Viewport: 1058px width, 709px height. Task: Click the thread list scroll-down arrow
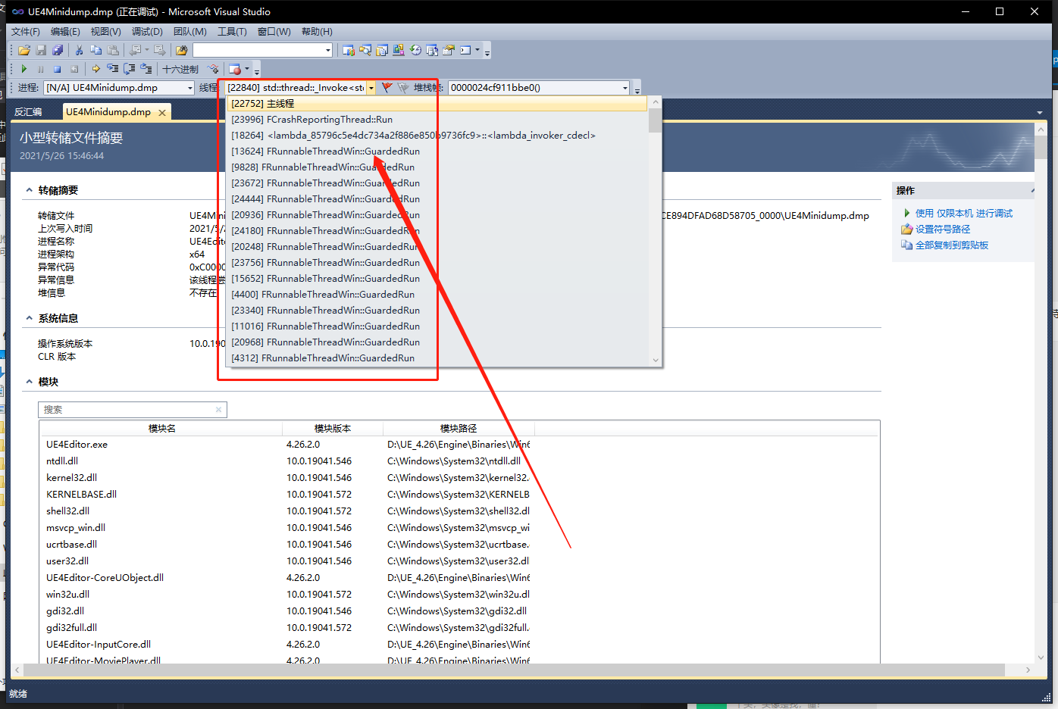point(656,361)
